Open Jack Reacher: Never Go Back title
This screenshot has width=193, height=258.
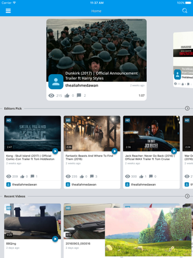150,157
